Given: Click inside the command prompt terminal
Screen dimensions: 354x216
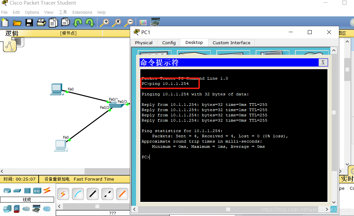Looking at the screenshot, I should pyautogui.click(x=234, y=135).
